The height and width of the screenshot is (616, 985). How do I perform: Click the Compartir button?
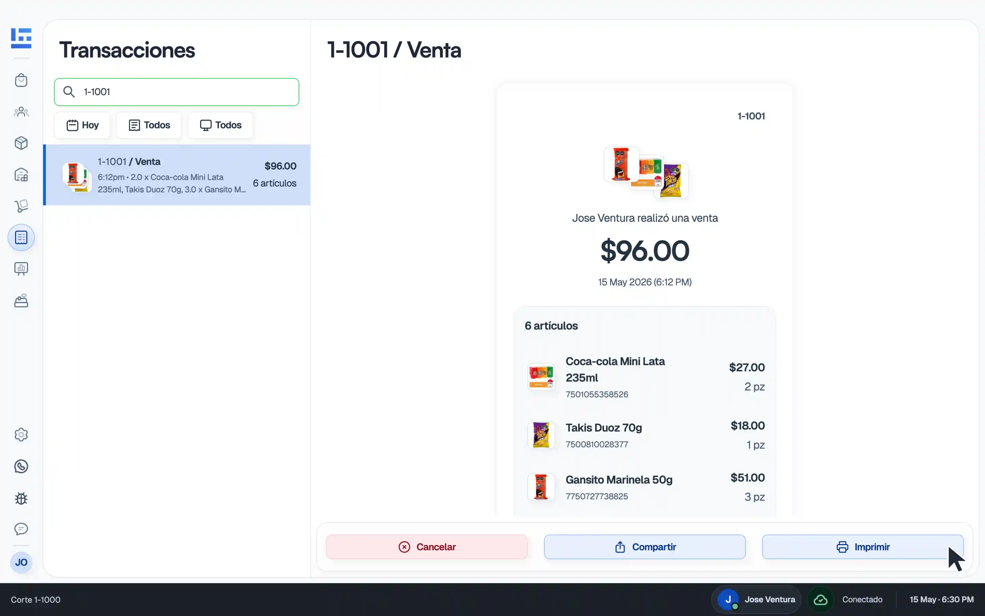point(645,547)
